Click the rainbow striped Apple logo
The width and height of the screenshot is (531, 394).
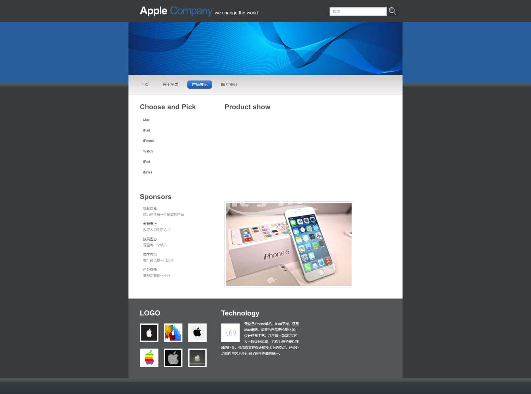click(x=149, y=358)
